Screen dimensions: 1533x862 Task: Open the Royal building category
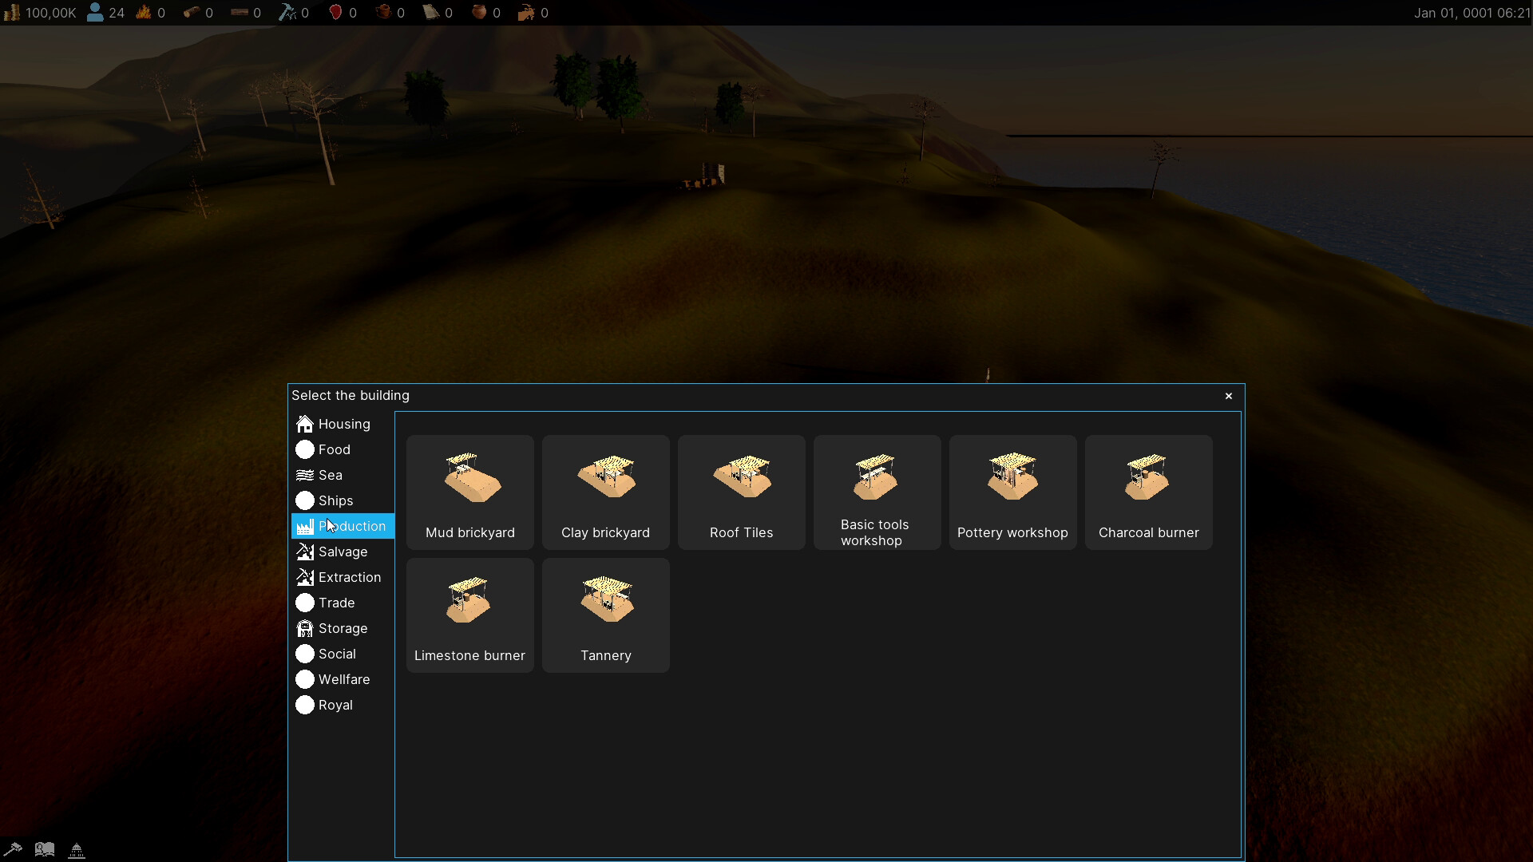tap(343, 705)
